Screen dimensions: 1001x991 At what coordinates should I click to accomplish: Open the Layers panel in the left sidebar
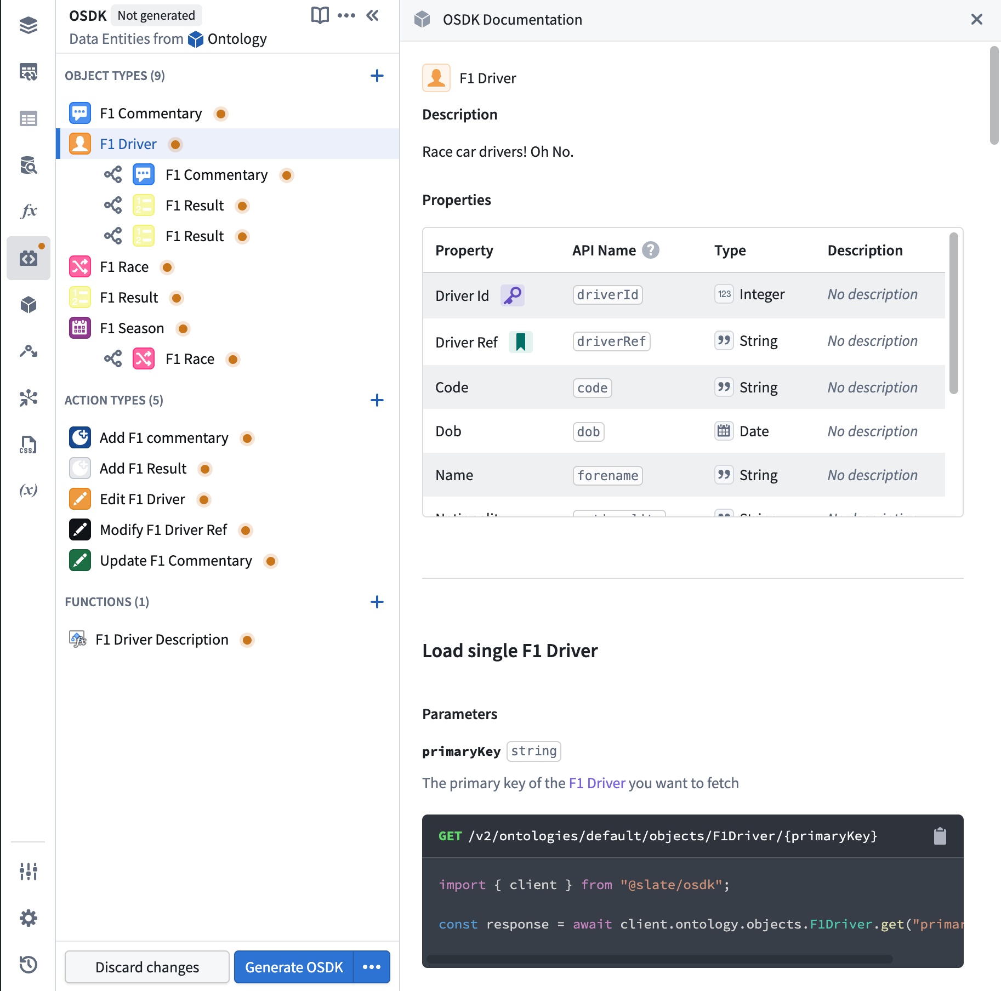[28, 25]
